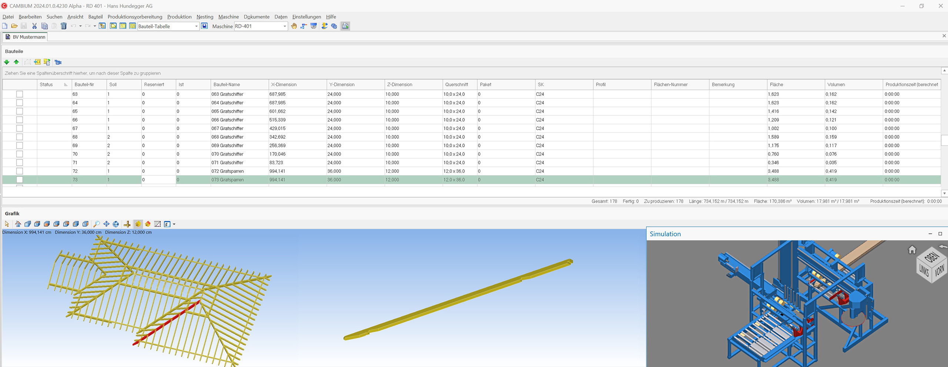Select the pan move arrows tool
This screenshot has height=367, width=948.
click(x=106, y=224)
